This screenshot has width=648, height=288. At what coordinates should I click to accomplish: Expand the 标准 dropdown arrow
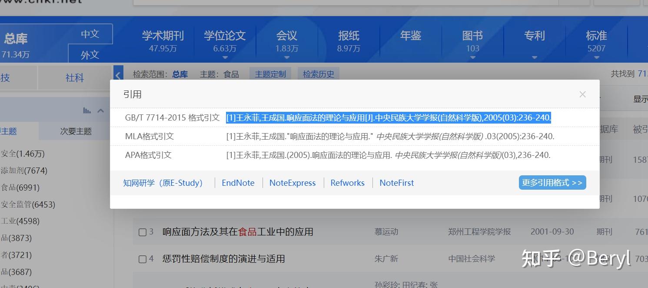596,57
